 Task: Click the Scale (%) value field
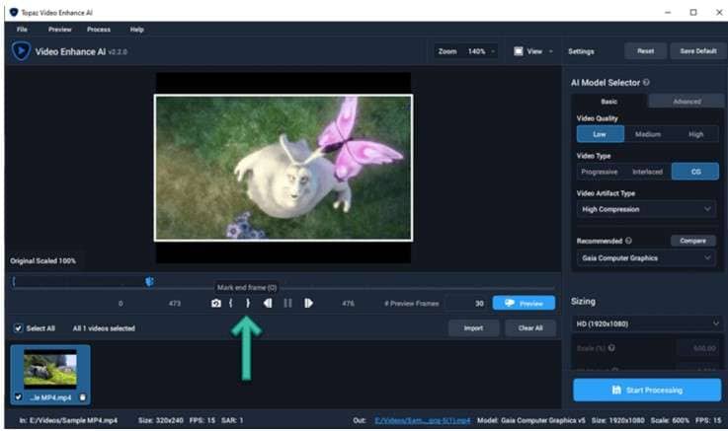tap(698, 347)
